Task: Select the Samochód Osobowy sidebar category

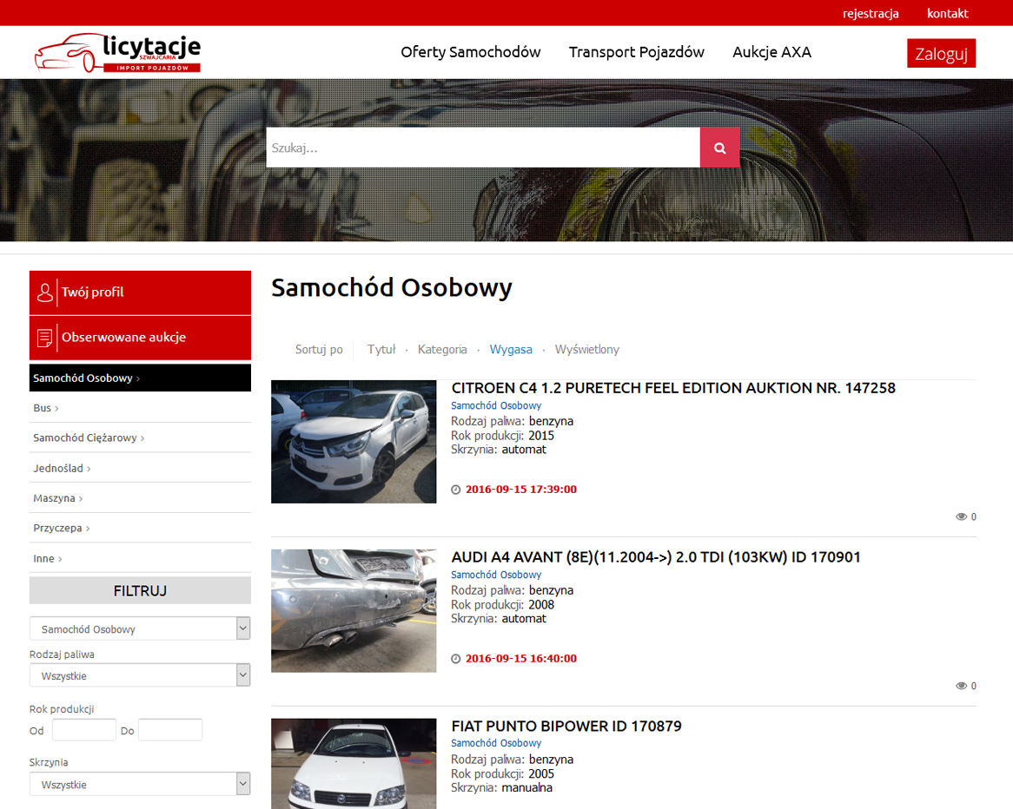Action: [140, 378]
